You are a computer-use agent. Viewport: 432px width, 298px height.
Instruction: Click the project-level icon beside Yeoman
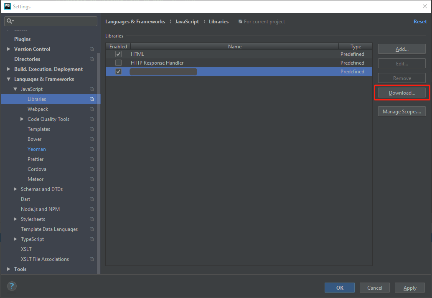tap(92, 149)
